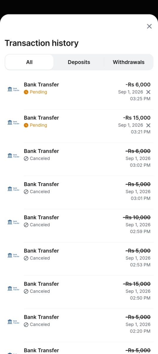The height and width of the screenshot is (354, 158).
Task: Tap bank icon of 03:21 PM transfer
Action: 13,122
